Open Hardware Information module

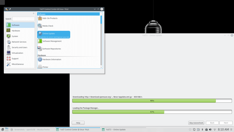click(52, 60)
